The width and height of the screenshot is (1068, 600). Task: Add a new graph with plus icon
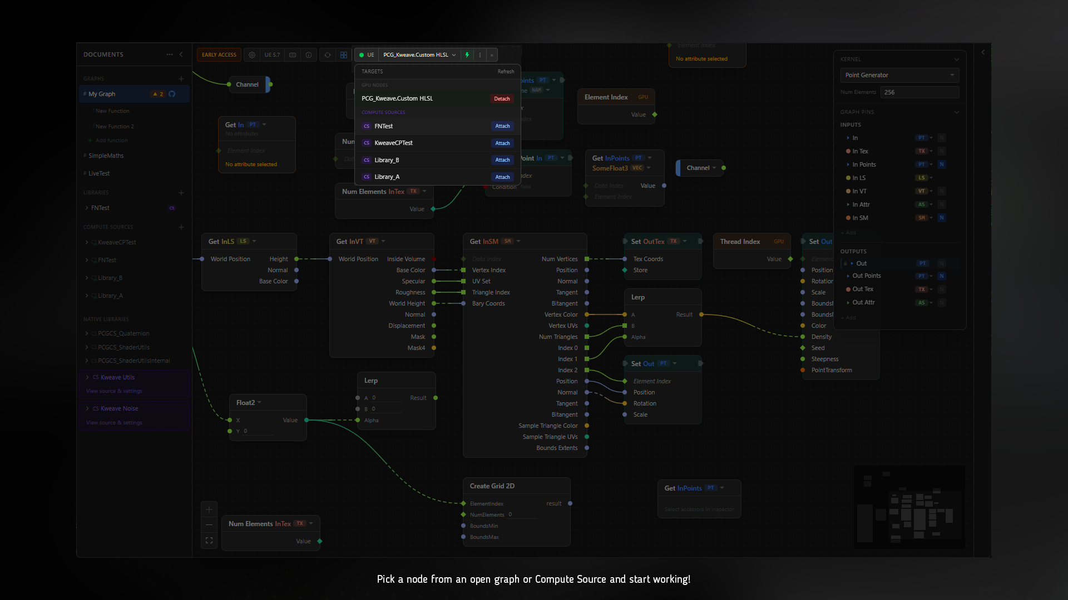click(181, 79)
